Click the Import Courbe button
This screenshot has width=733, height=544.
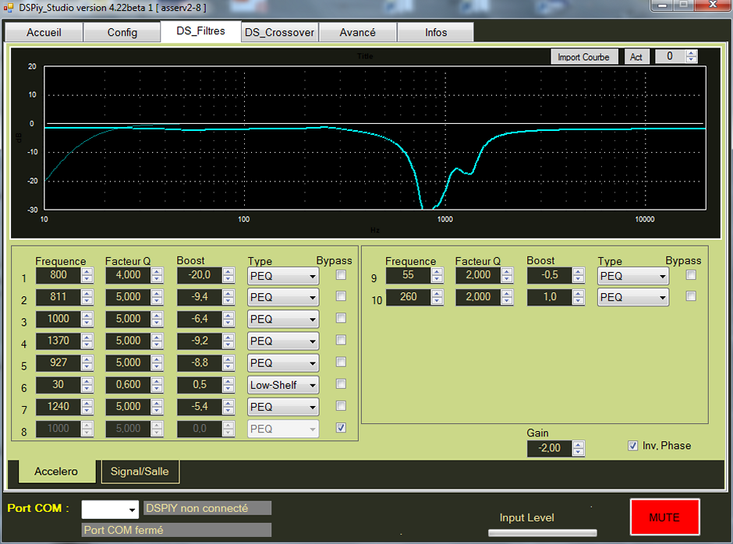tap(583, 57)
